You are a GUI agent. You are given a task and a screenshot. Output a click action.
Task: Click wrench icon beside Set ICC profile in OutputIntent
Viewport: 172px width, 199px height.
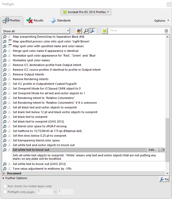click(10, 84)
